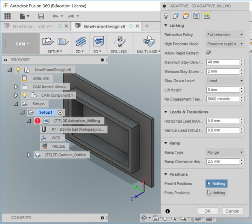
Task: Switch to NewDesin...art2 v7 document tab
Action: (33, 26)
